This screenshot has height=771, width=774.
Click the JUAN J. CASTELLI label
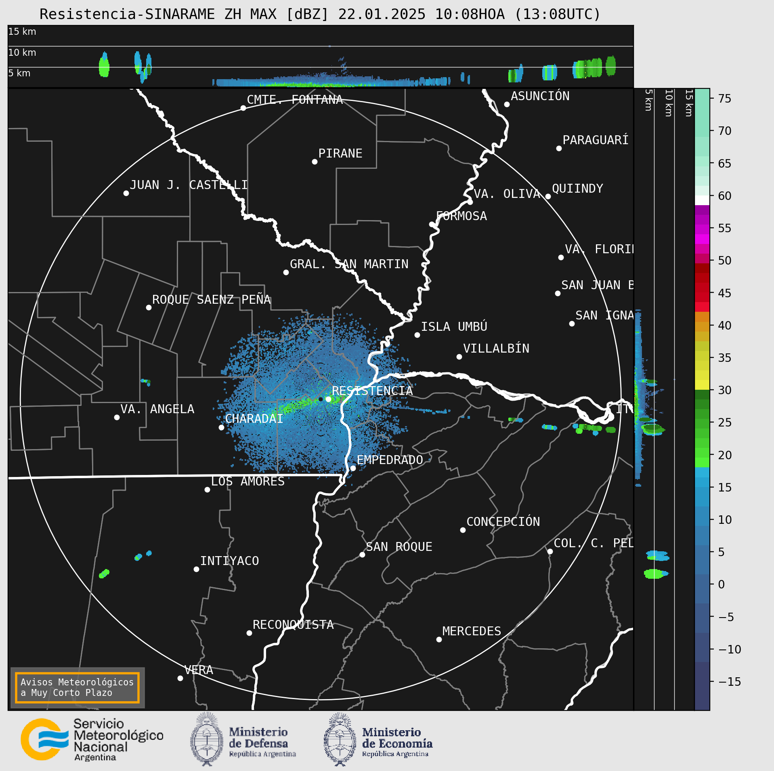189,185
